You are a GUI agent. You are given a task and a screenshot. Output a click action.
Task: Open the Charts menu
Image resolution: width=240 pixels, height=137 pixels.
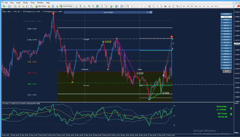pos(25,3)
